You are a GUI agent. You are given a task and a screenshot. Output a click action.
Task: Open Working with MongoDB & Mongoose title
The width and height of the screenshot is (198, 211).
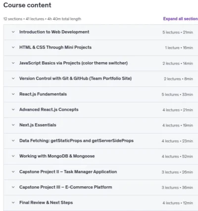click(57, 156)
